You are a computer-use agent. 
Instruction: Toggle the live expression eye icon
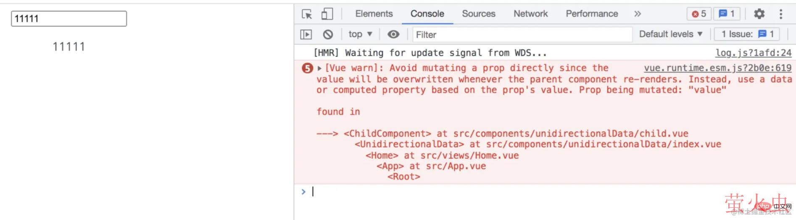tap(393, 34)
